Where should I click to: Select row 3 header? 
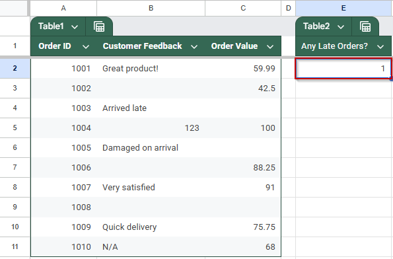click(x=15, y=88)
